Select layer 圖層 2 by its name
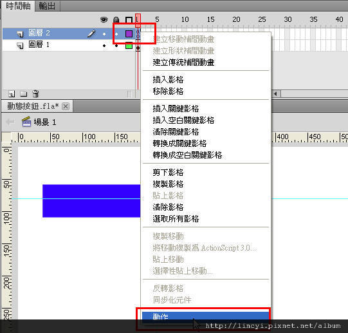Image resolution: width=348 pixels, height=333 pixels. (39, 33)
